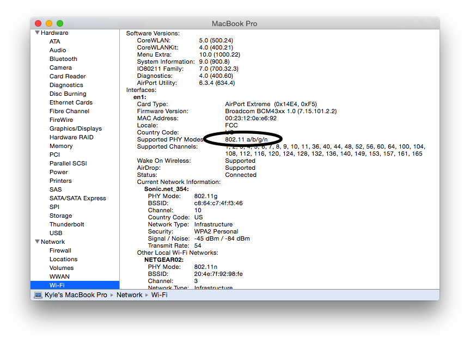Click the Security value WPA2 Personal

pos(216,231)
